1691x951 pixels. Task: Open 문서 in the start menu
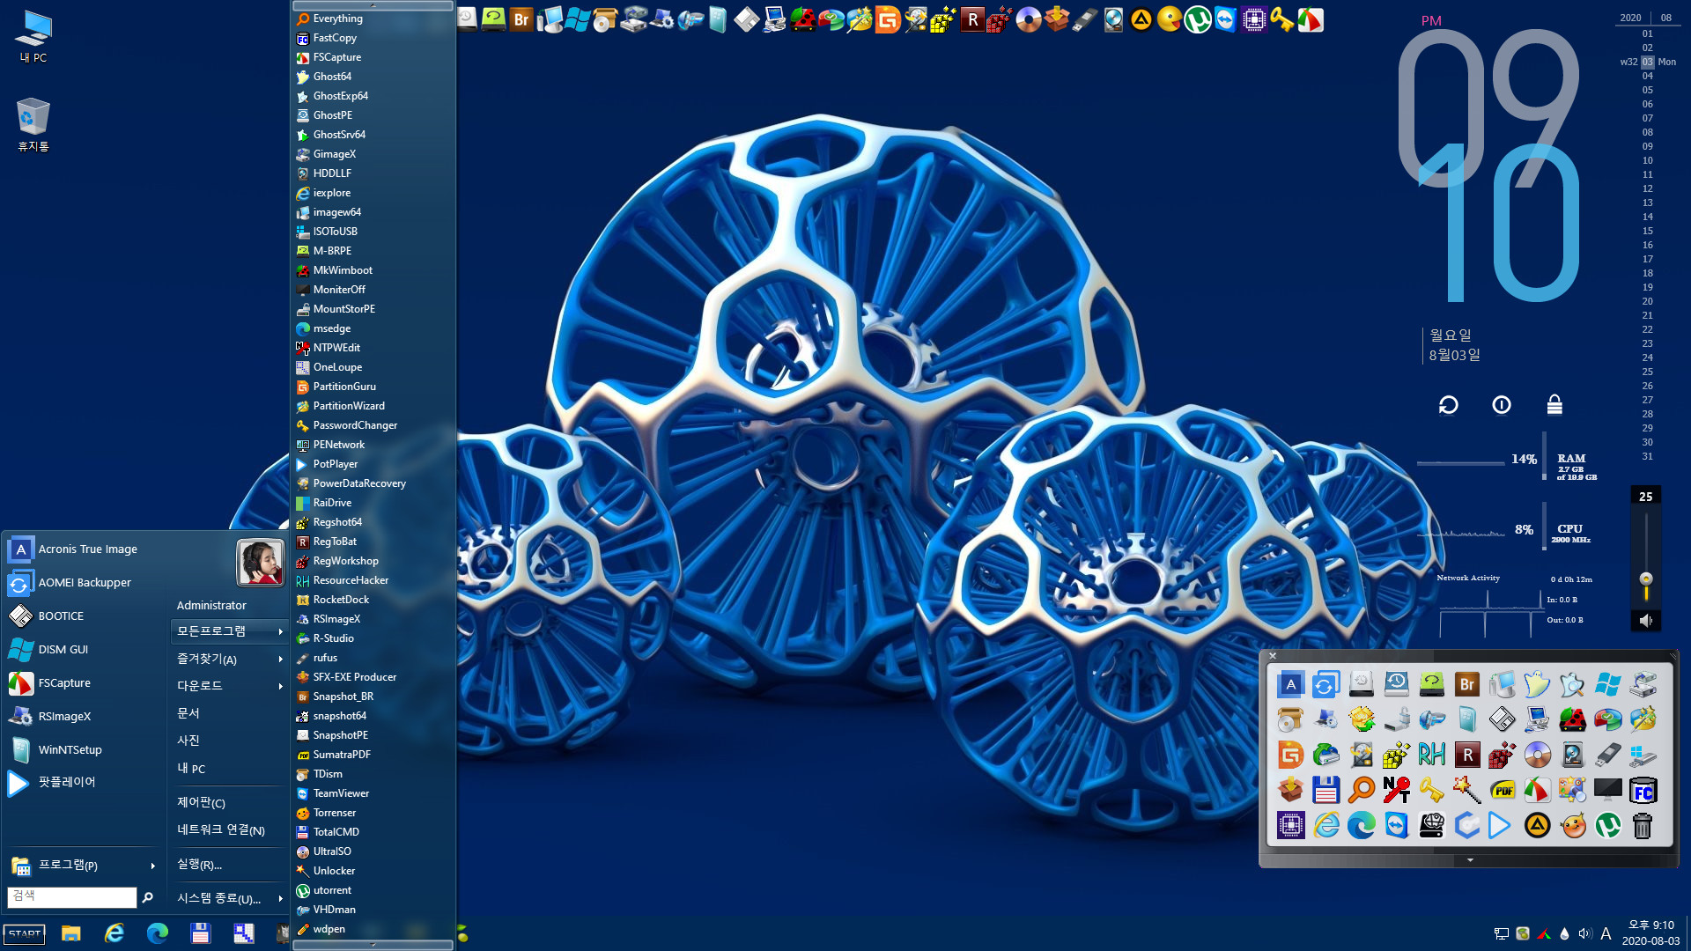[x=231, y=713]
